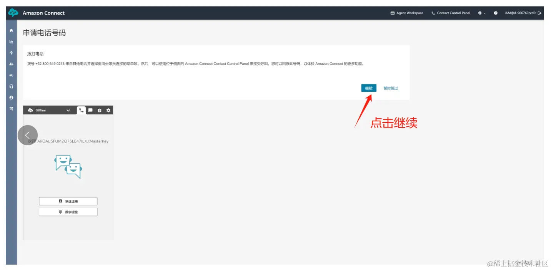This screenshot has width=551, height=270.
Task: Click the 快速连接 quick connect button
Action: click(x=68, y=201)
